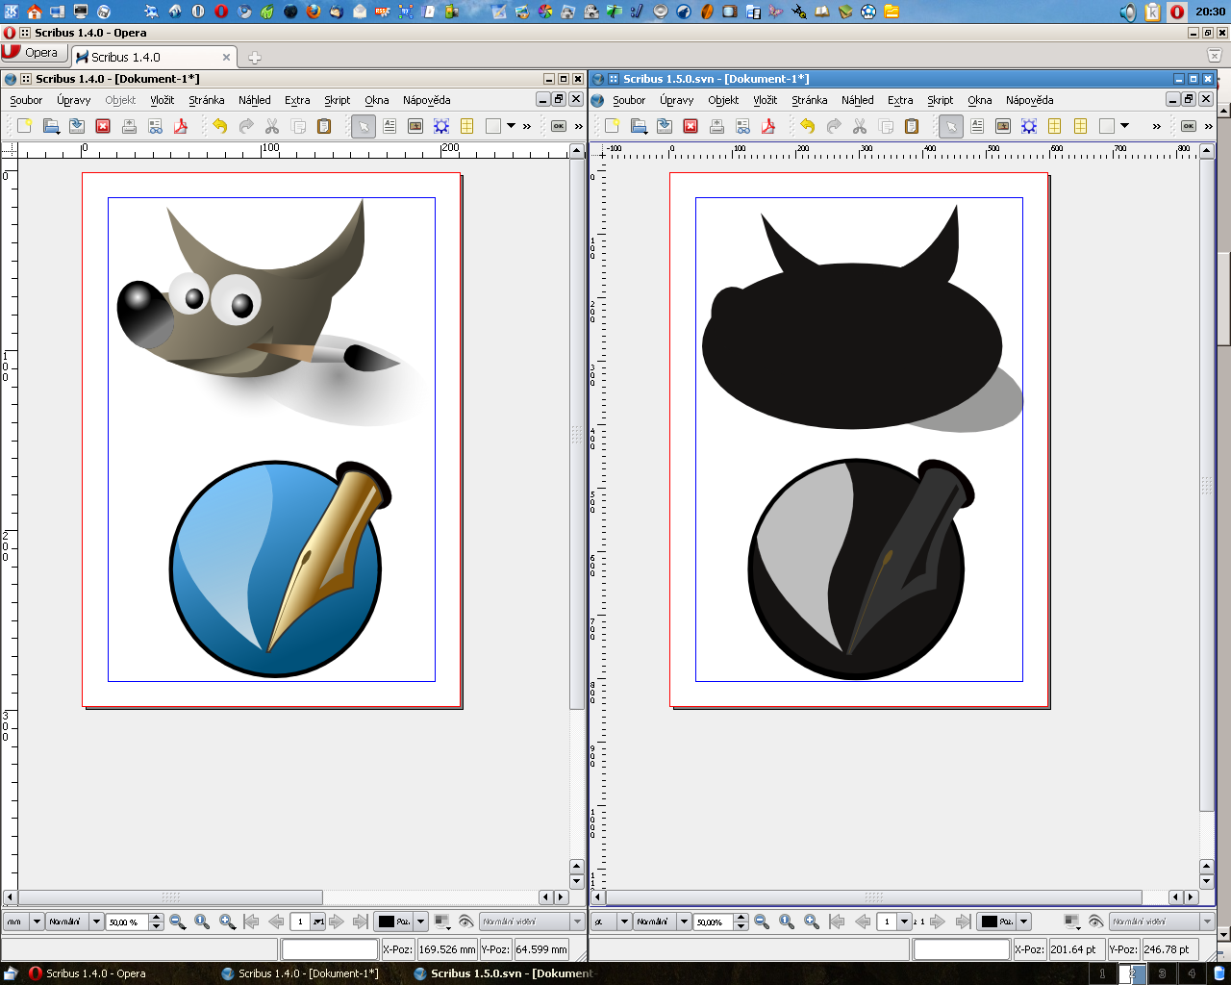Viewport: 1231px width, 985px height.
Task: Select Image Frame tool in Scribus 1.4.0 toolbar
Action: (415, 126)
